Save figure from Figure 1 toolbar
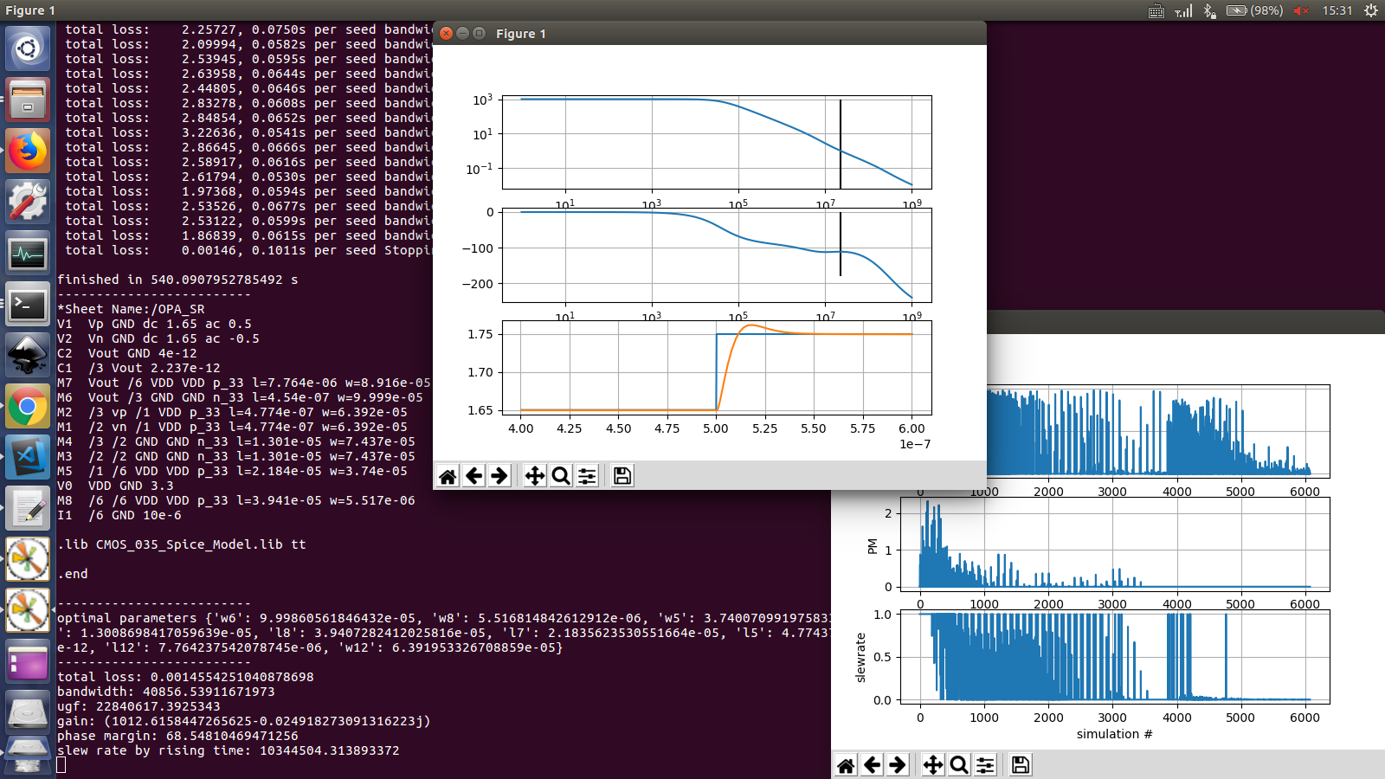 pos(622,476)
